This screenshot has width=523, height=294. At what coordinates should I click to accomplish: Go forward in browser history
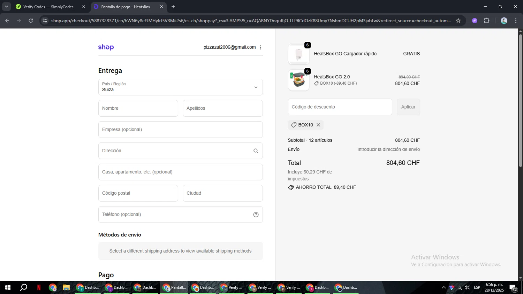[19, 21]
